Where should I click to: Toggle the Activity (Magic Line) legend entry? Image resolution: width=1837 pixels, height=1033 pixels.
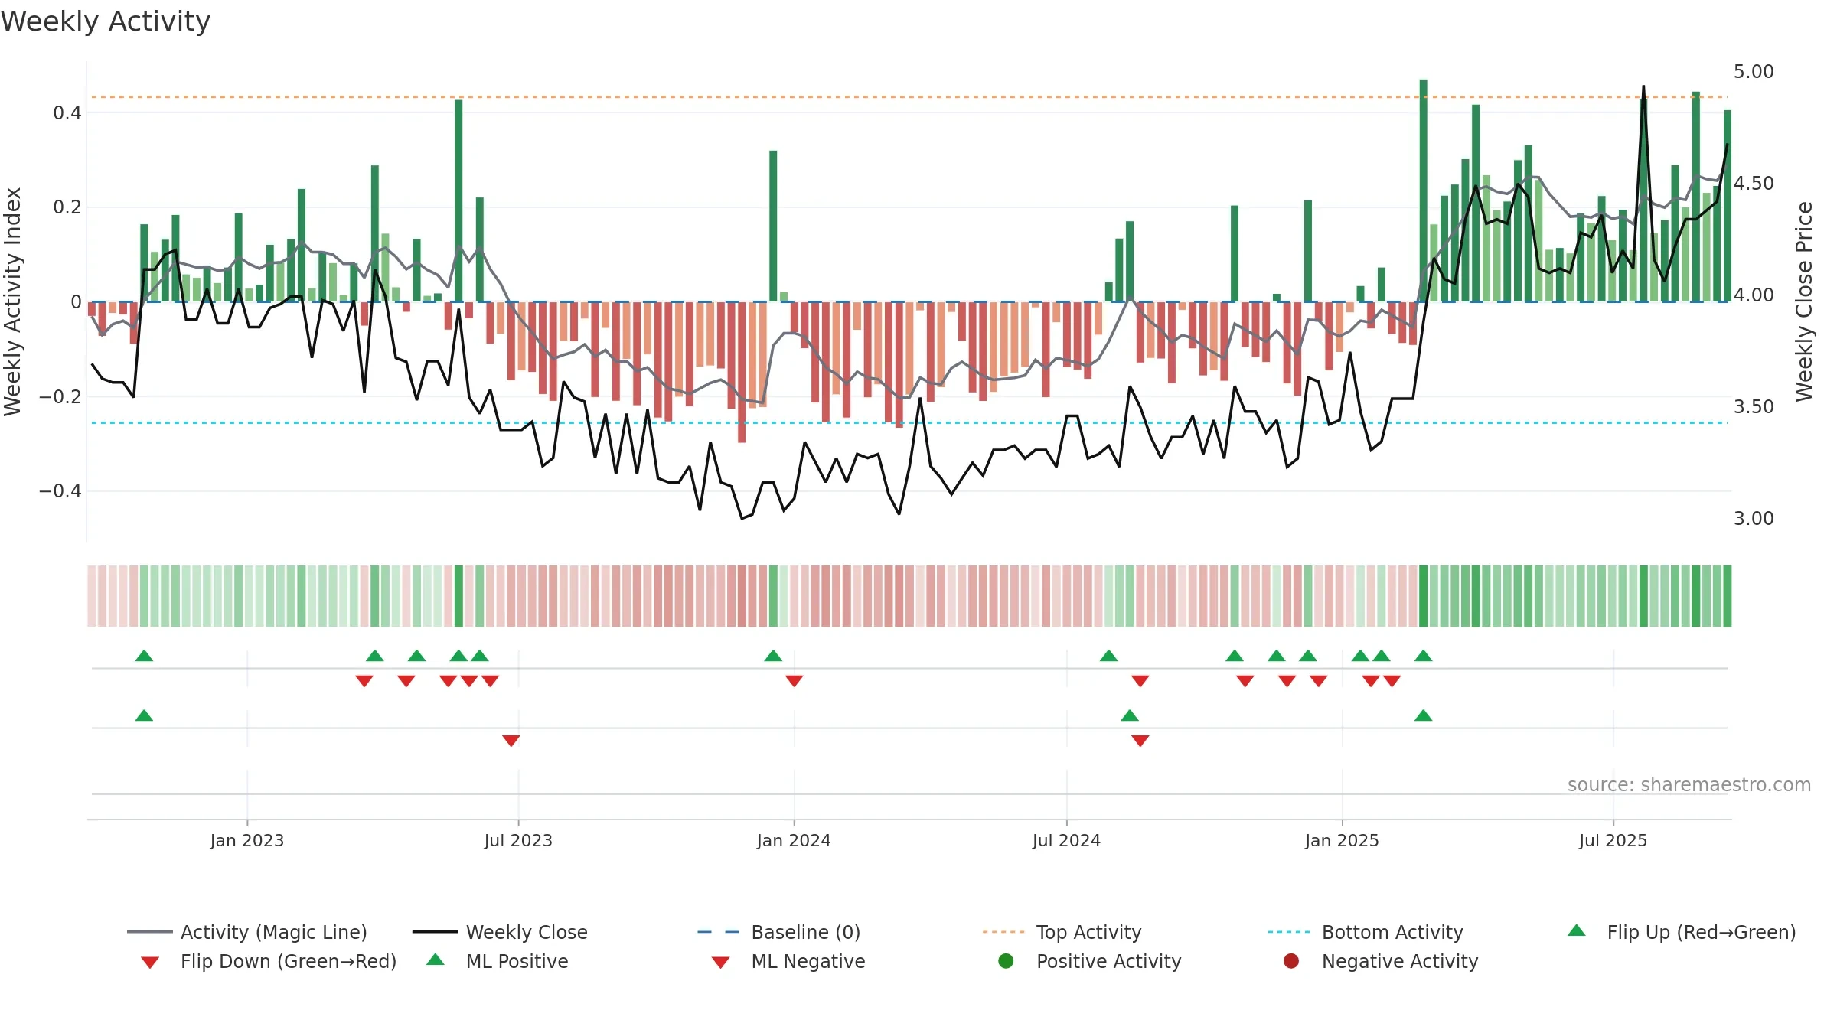coord(247,932)
